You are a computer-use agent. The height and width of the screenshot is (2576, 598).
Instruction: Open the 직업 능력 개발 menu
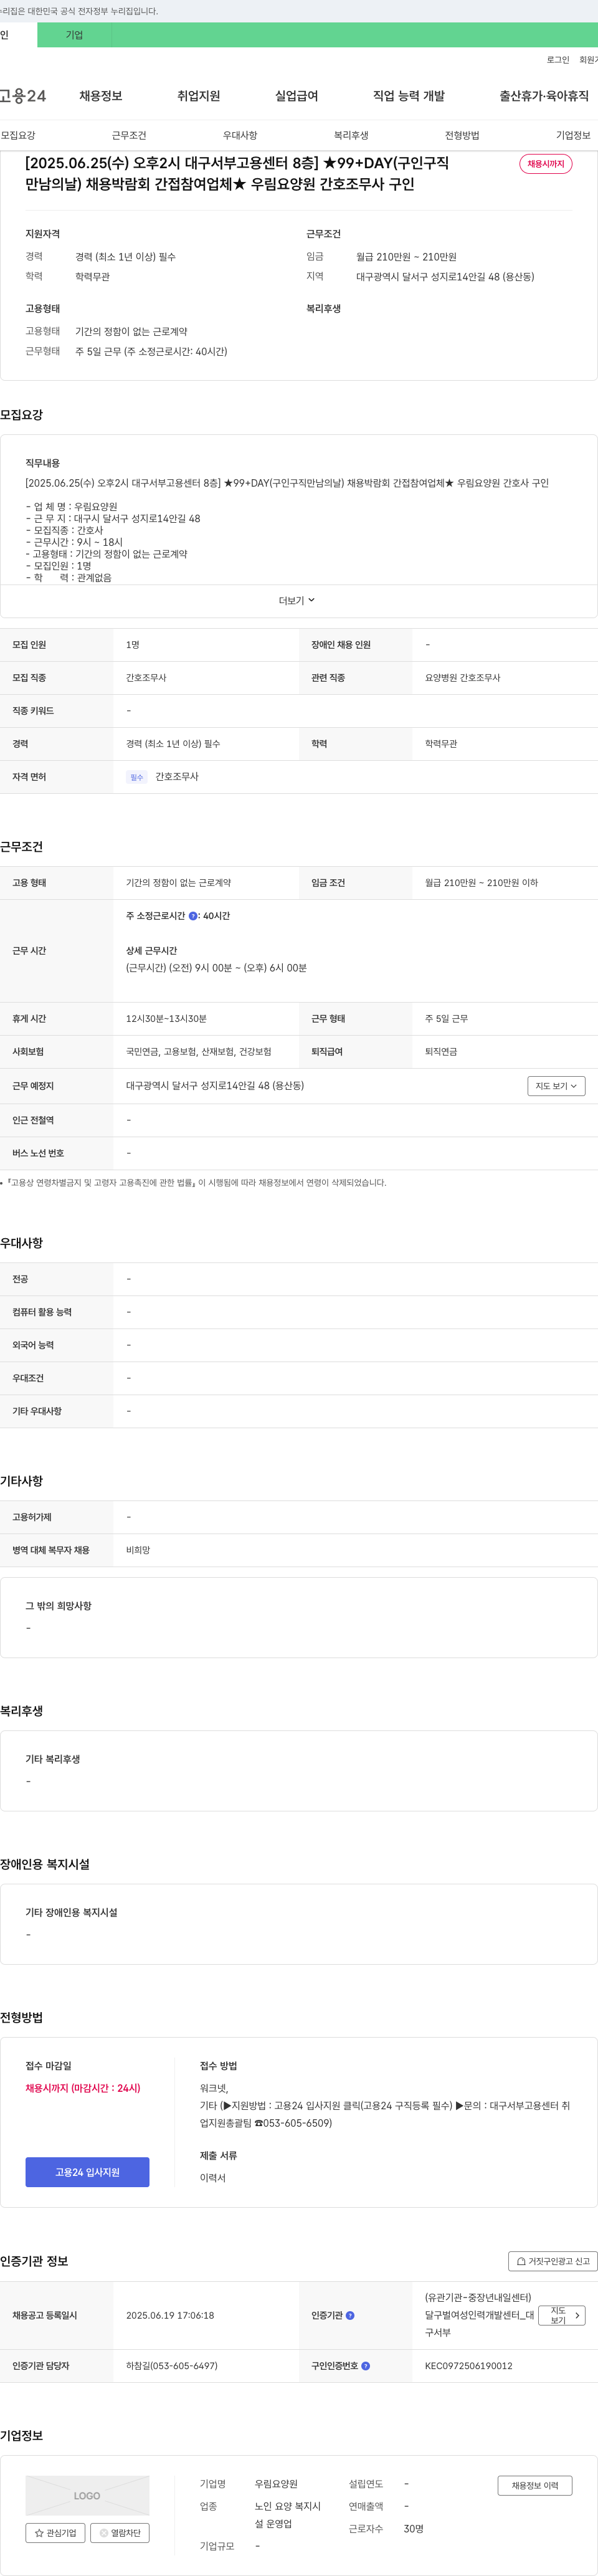click(x=409, y=96)
